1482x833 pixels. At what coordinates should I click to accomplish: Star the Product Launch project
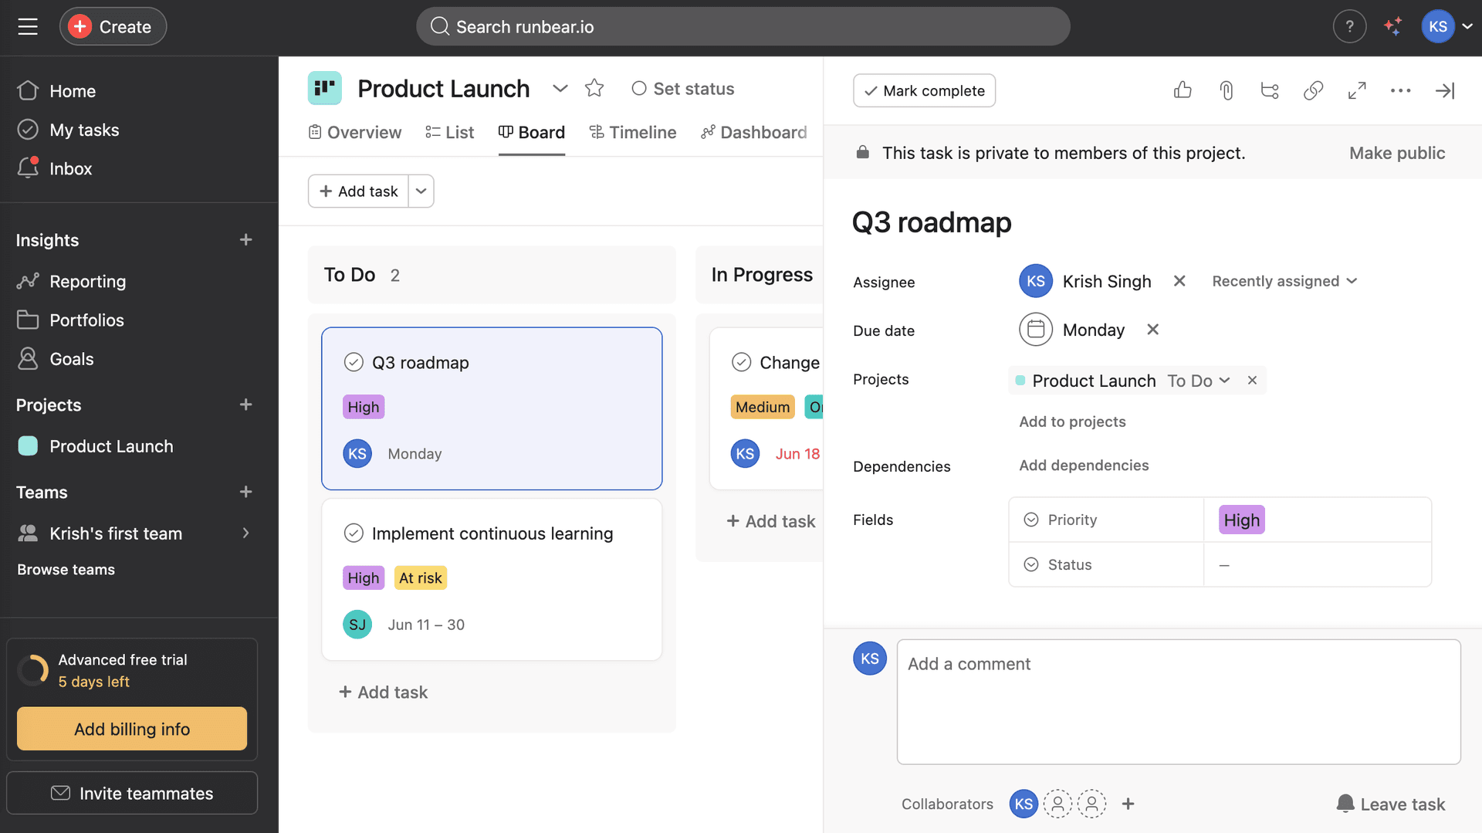click(594, 88)
